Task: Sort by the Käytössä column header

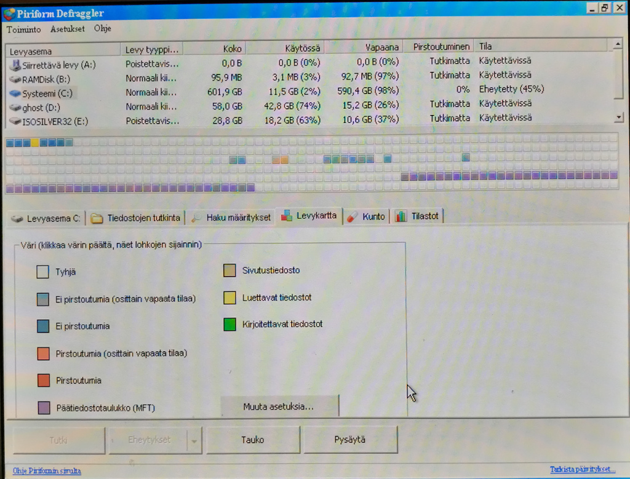Action: pyautogui.click(x=285, y=48)
